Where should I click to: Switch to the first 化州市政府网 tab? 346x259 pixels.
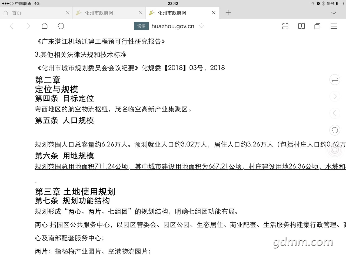pyautogui.click(x=109, y=13)
